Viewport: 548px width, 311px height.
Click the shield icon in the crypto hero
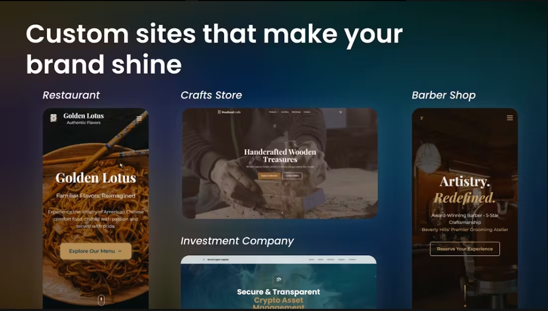(x=279, y=280)
